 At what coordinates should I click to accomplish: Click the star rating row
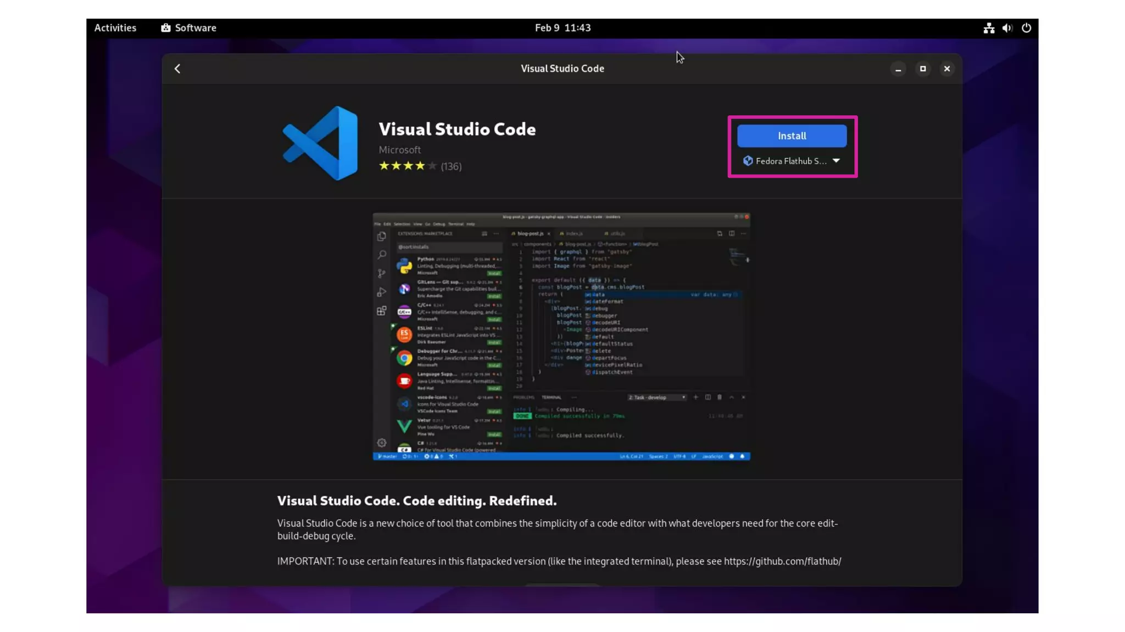click(408, 166)
